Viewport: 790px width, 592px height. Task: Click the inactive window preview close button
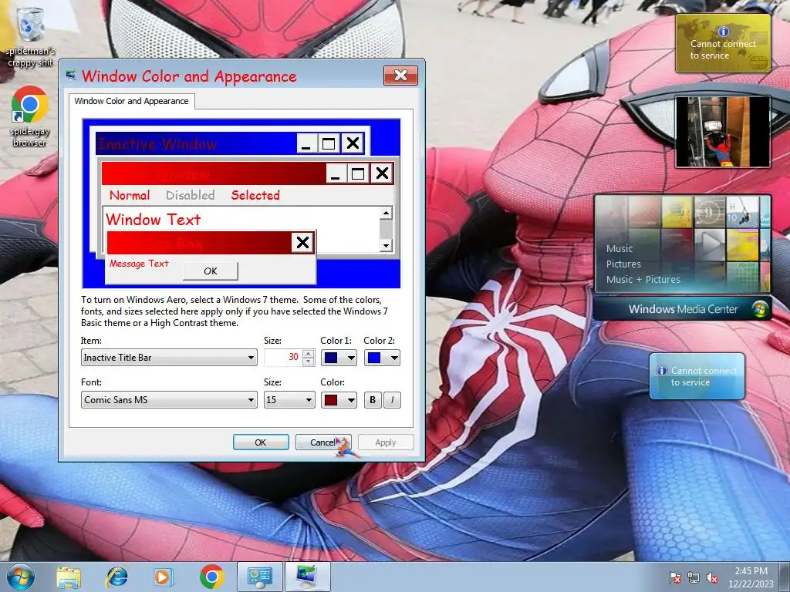(x=353, y=143)
